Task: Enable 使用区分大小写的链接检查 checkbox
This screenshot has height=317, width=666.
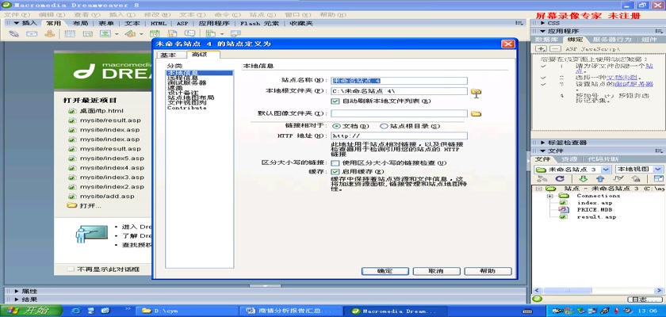Action: [335, 163]
